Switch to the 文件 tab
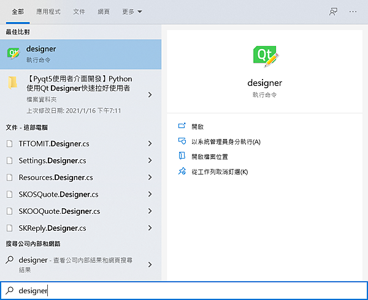The image size is (368, 300). (79, 12)
